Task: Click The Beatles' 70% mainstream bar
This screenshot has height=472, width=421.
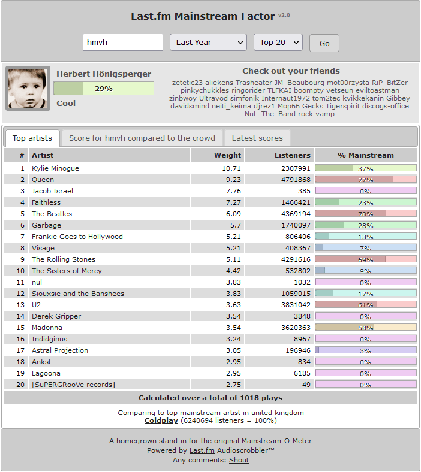Action: 366,213
